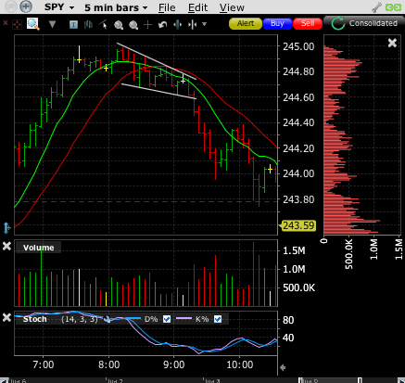The height and width of the screenshot is (383, 405).
Task: Click the blue Buy button
Action: pos(277,23)
